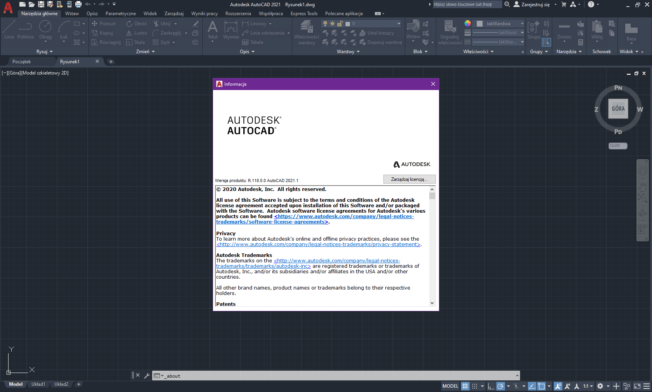Click the Zaokrąglij (fillet) tool
The height and width of the screenshot is (392, 652).
(x=167, y=33)
